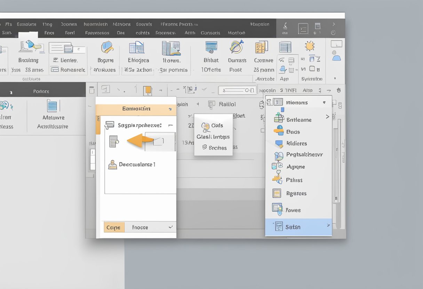Open the Bnteame submenu

[x=300, y=119]
